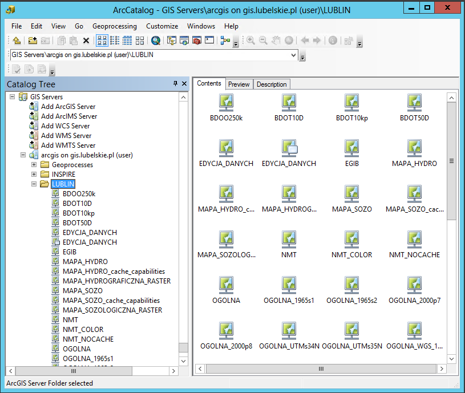This screenshot has width=465, height=393.
Task: Click the Validate Metadata icon
Action: click(17, 69)
